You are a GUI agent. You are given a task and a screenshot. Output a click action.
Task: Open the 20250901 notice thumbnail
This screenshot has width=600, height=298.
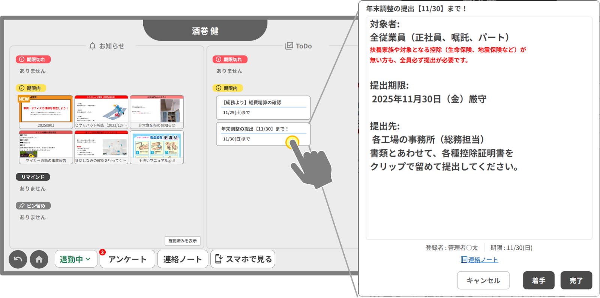click(46, 112)
